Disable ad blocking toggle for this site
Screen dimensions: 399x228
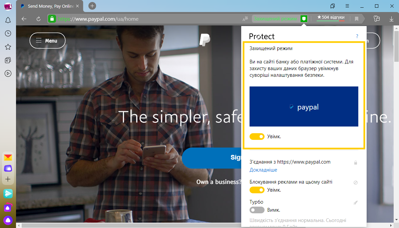point(257,190)
